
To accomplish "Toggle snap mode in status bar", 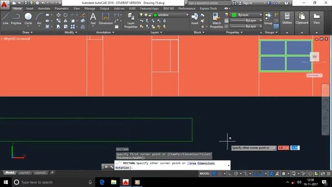I will (220, 173).
